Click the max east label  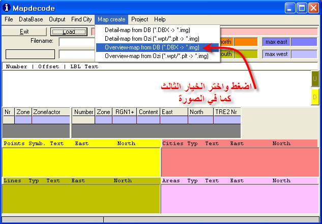[x=276, y=42]
